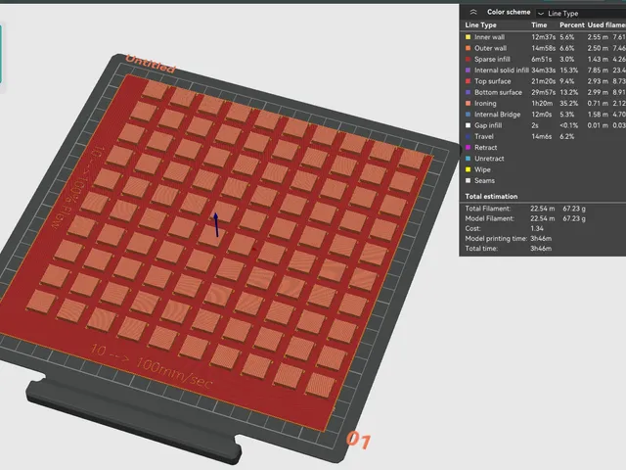Click Internal Bridge percent 5.3%
Image resolution: width=626 pixels, height=470 pixels.
point(567,115)
